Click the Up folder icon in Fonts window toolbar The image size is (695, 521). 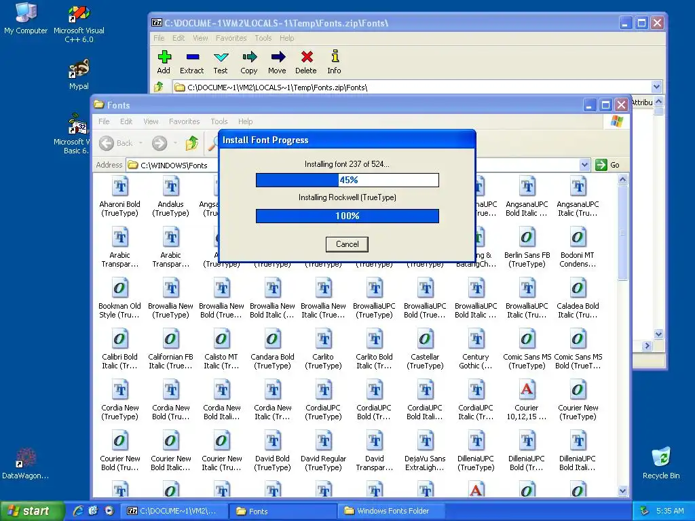(192, 142)
